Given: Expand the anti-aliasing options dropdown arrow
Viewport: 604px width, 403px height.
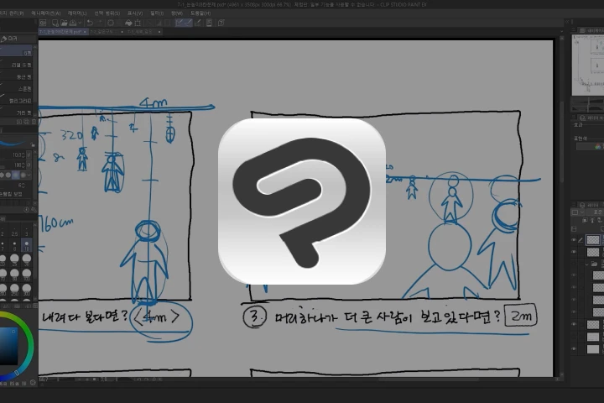Looking at the screenshot, I should pyautogui.click(x=29, y=175).
